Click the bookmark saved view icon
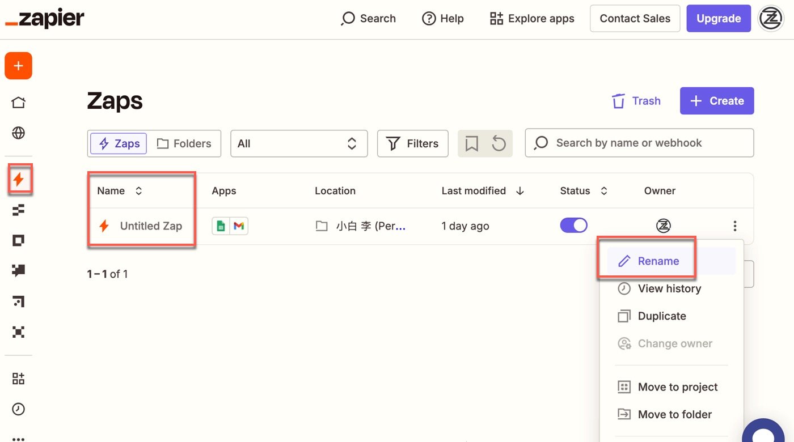The image size is (794, 442). [471, 143]
